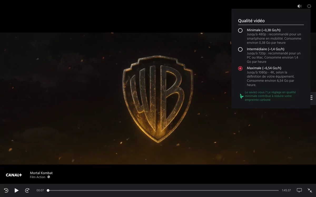Select Maximale video quality
The height and width of the screenshot is (197, 316).
[240, 68]
